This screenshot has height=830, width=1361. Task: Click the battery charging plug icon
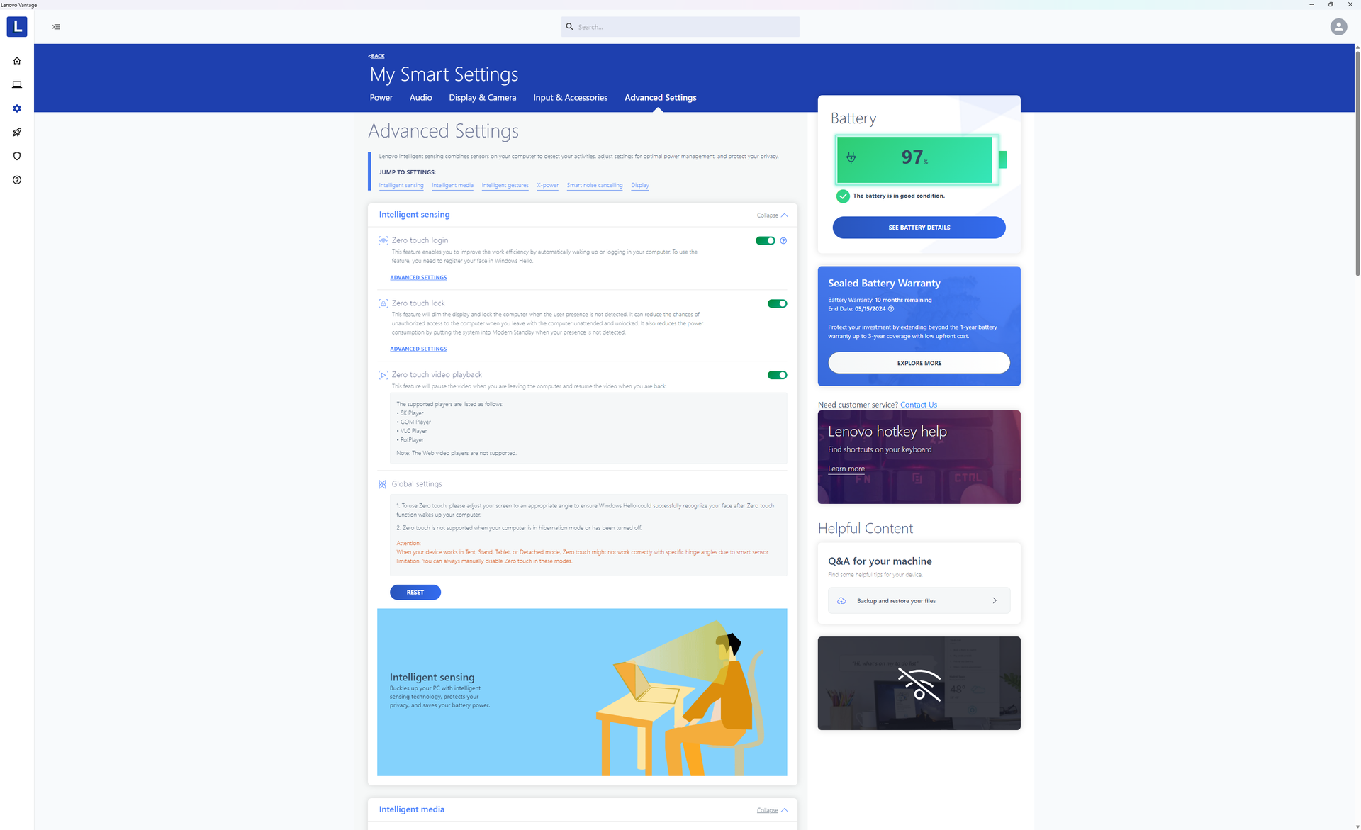[851, 158]
